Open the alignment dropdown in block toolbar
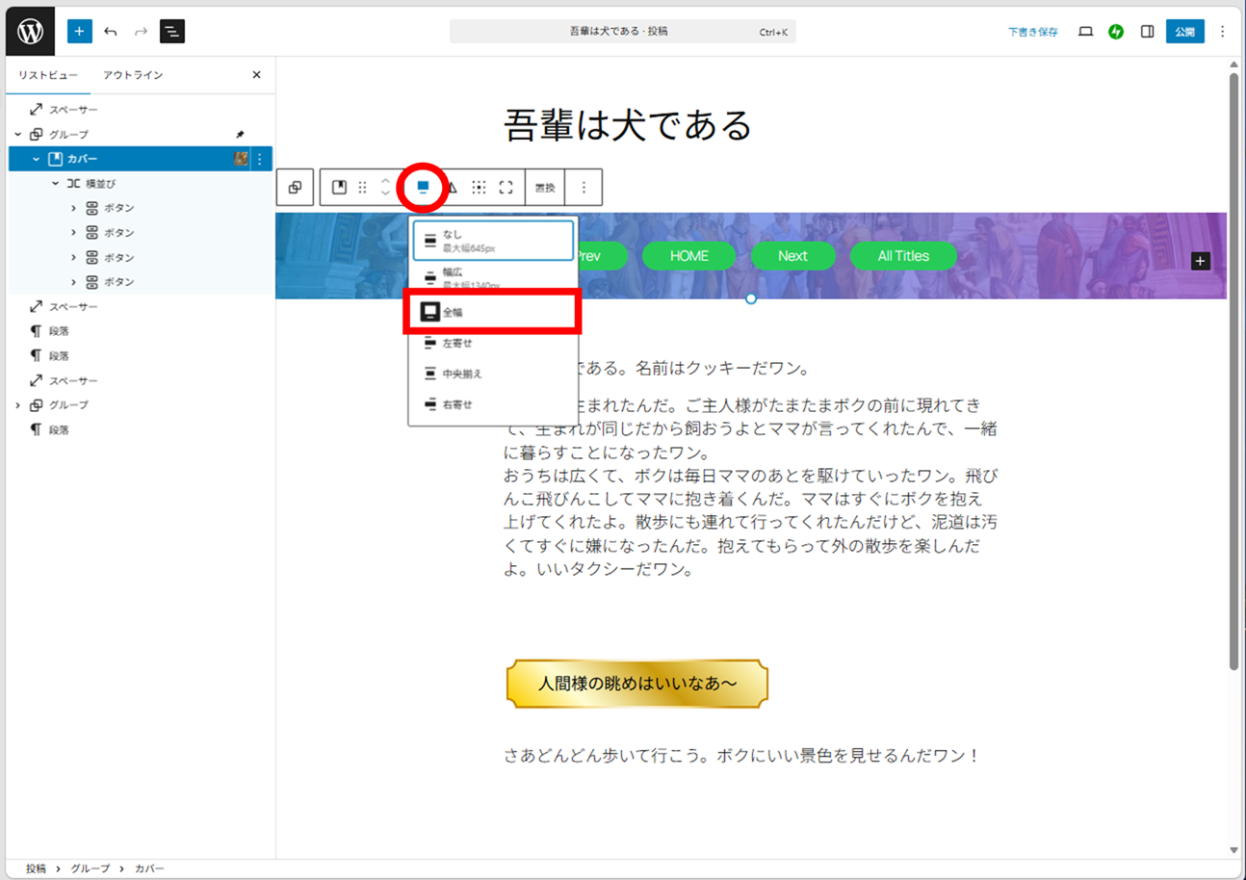This screenshot has height=880, width=1246. (x=423, y=188)
